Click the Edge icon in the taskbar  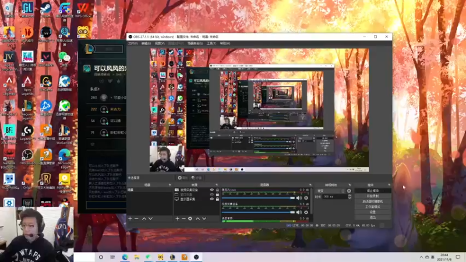click(x=125, y=257)
